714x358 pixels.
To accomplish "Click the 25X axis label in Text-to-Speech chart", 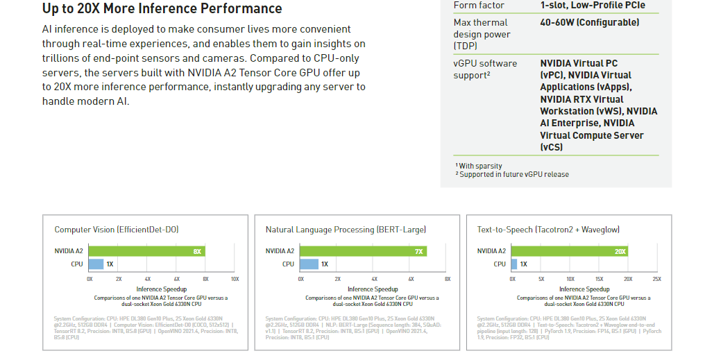I will pos(656,279).
